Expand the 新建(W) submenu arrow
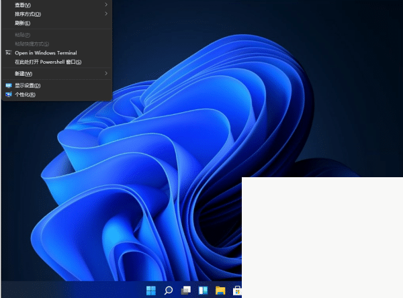This screenshot has height=298, width=403. pyautogui.click(x=106, y=73)
